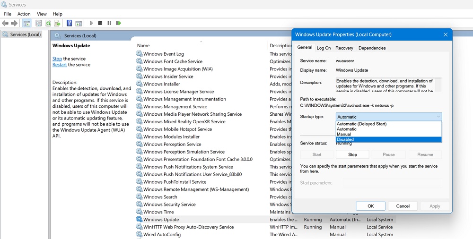Select the gear icon of Windows Search

point(139,197)
